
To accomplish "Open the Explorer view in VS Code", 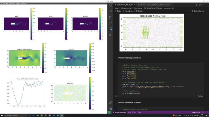I will click(x=110, y=5).
